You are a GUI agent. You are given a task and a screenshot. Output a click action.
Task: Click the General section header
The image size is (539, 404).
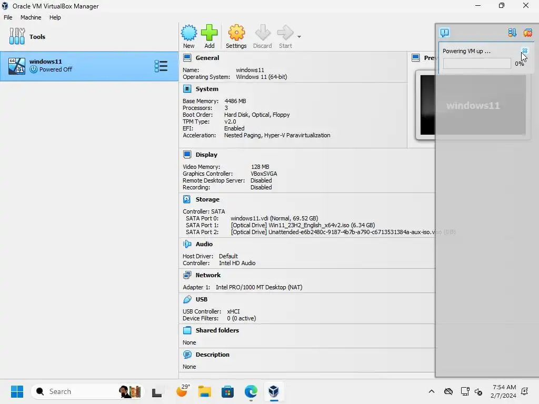pyautogui.click(x=207, y=58)
